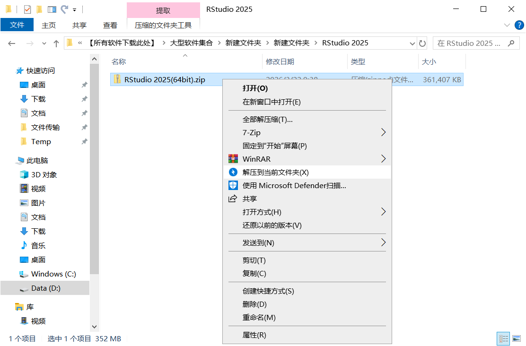
Task: Switch to the 主页 ribbon tab
Action: tap(49, 26)
